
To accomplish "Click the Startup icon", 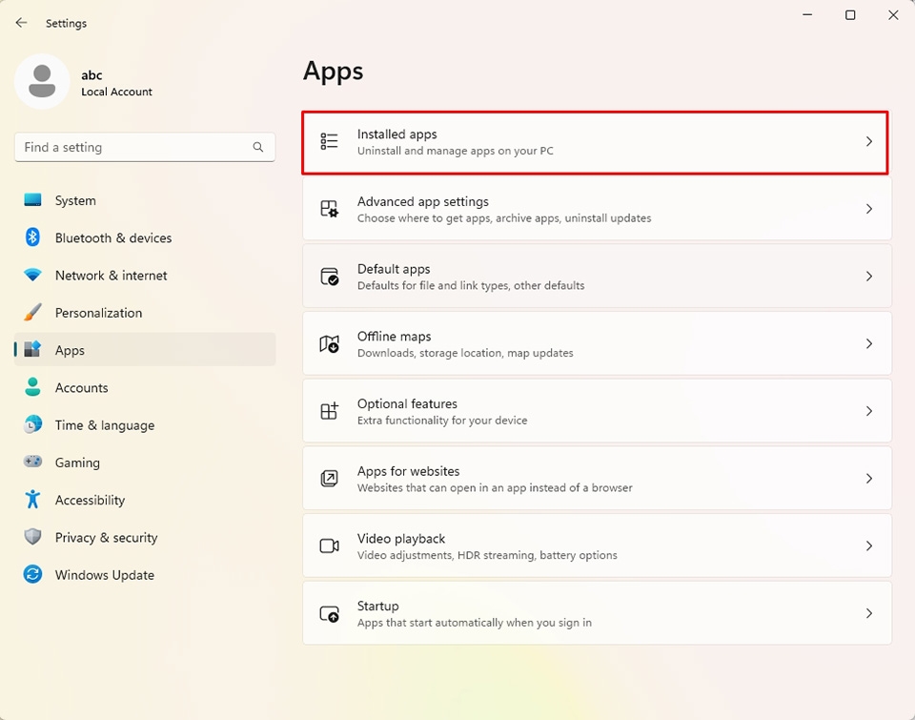I will point(329,614).
